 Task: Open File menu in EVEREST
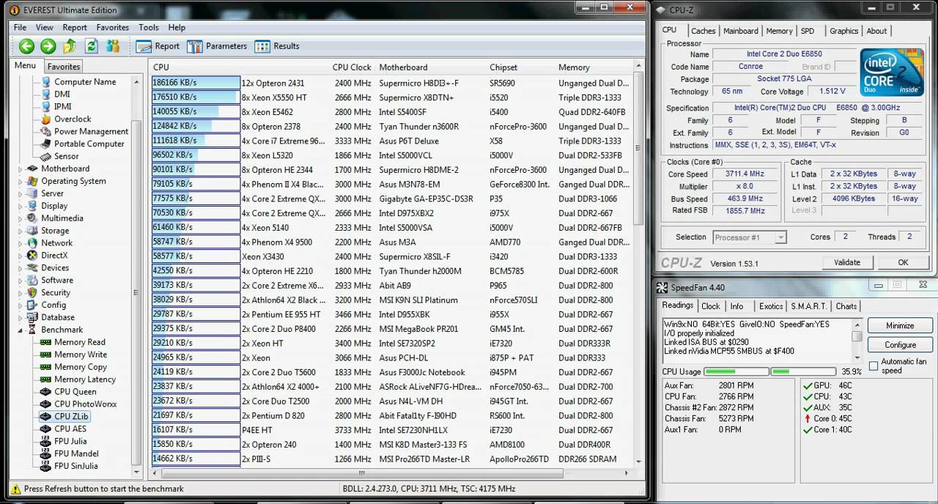pyautogui.click(x=20, y=28)
